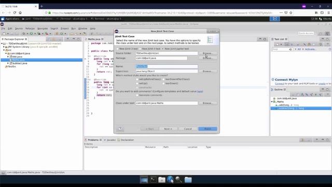Open the New toolbar dropdown arrow
Screen dimensions: 332x187
(x=8, y=33)
